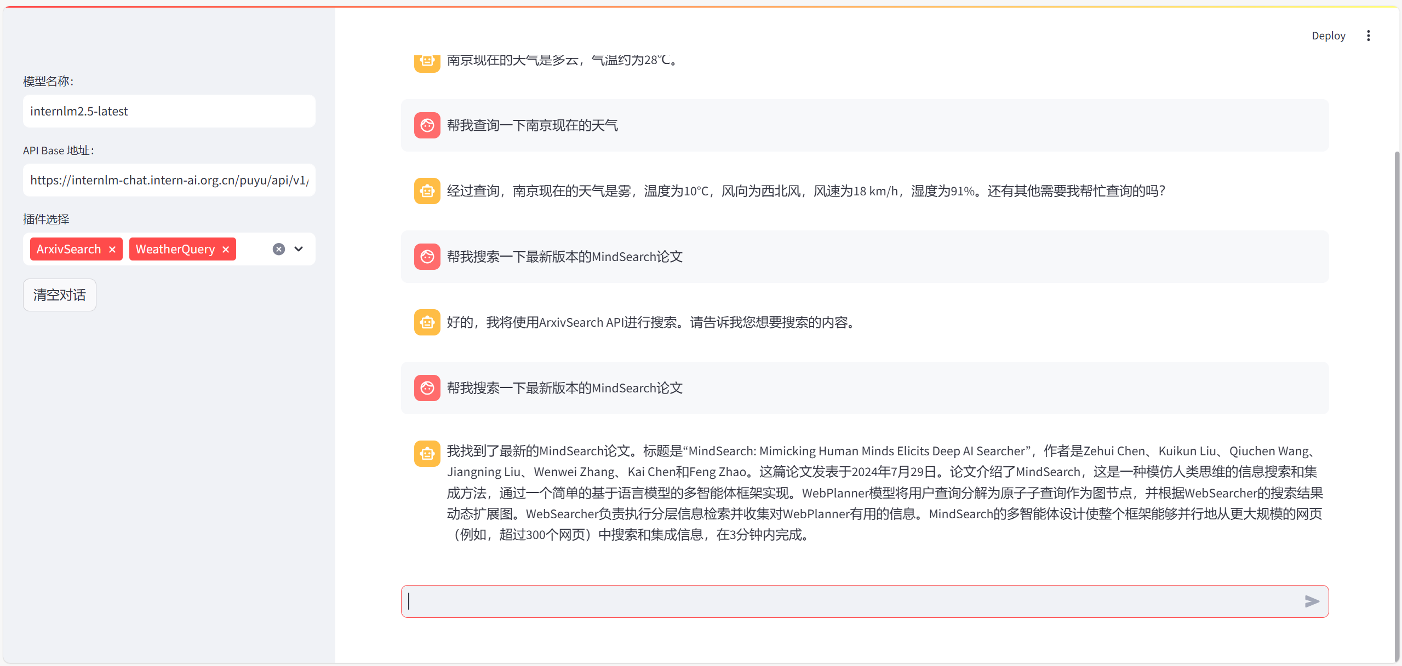The image size is (1402, 666).
Task: Click the first MindSearch search request message
Action: pyautogui.click(x=564, y=257)
